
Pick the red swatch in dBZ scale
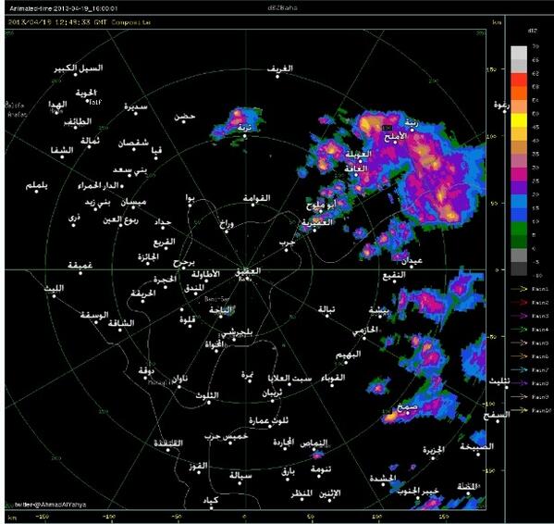[x=519, y=80]
